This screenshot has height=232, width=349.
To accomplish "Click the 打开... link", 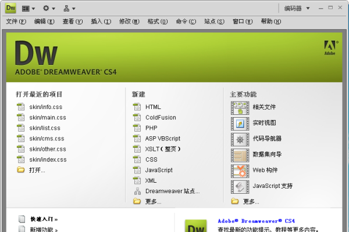I will point(37,171).
